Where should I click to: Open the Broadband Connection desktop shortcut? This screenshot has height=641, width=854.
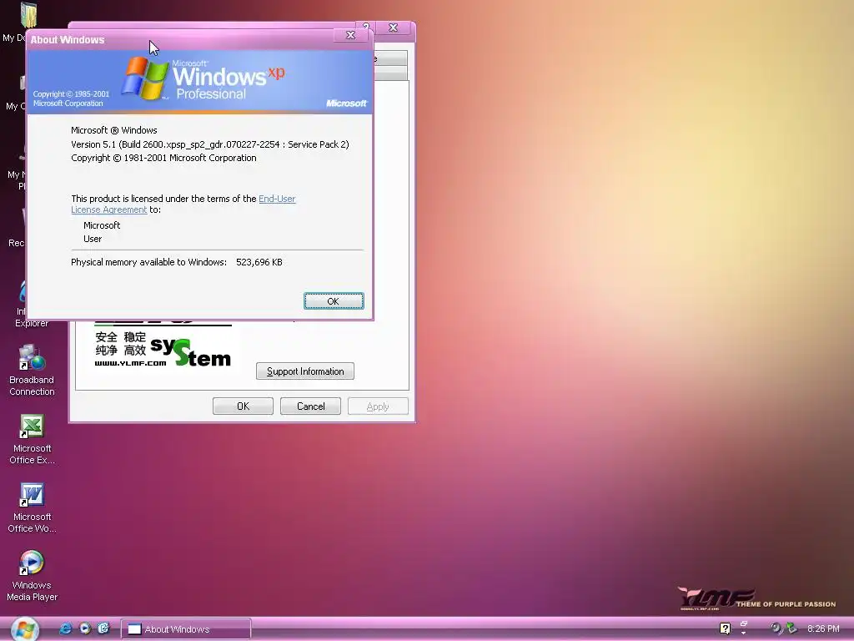tap(32, 370)
